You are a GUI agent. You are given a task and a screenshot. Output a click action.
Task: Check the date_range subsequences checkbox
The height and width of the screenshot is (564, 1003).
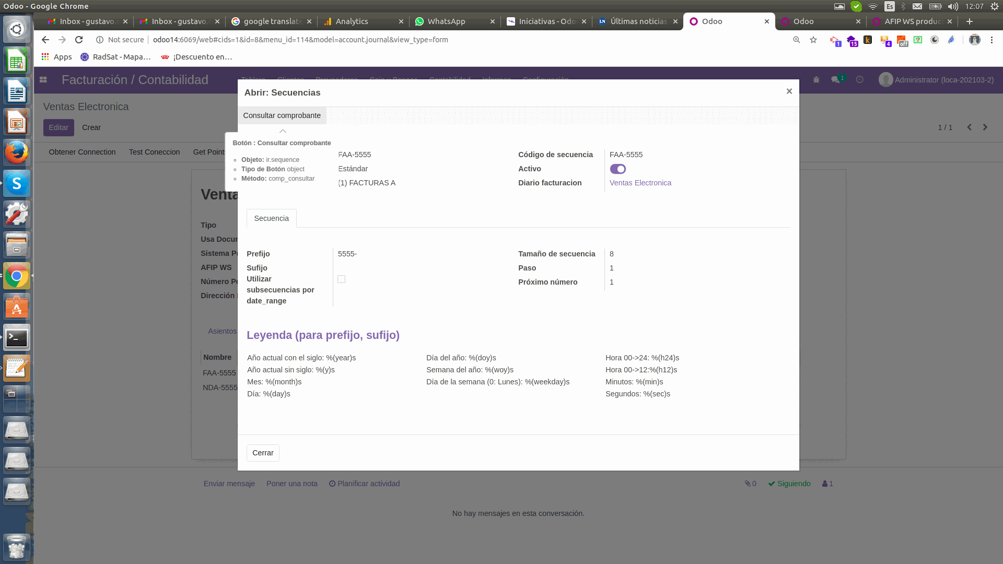pos(341,279)
